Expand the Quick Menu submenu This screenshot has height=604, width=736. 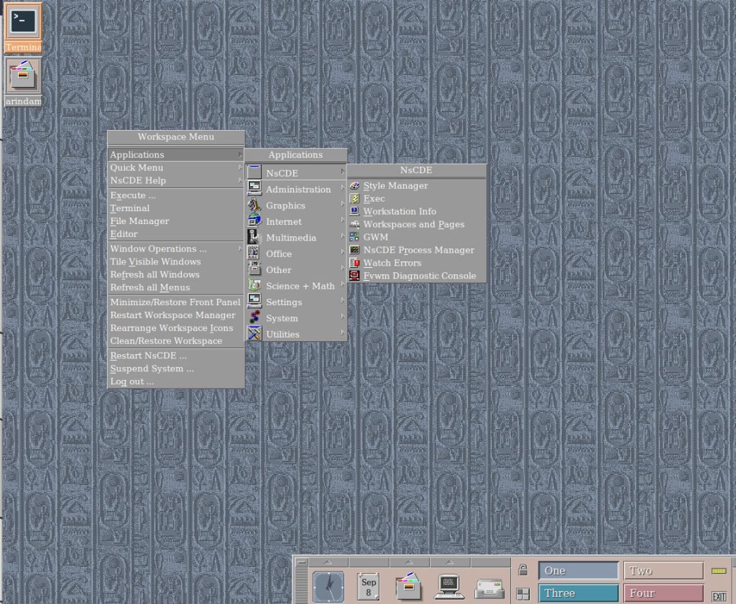point(176,168)
